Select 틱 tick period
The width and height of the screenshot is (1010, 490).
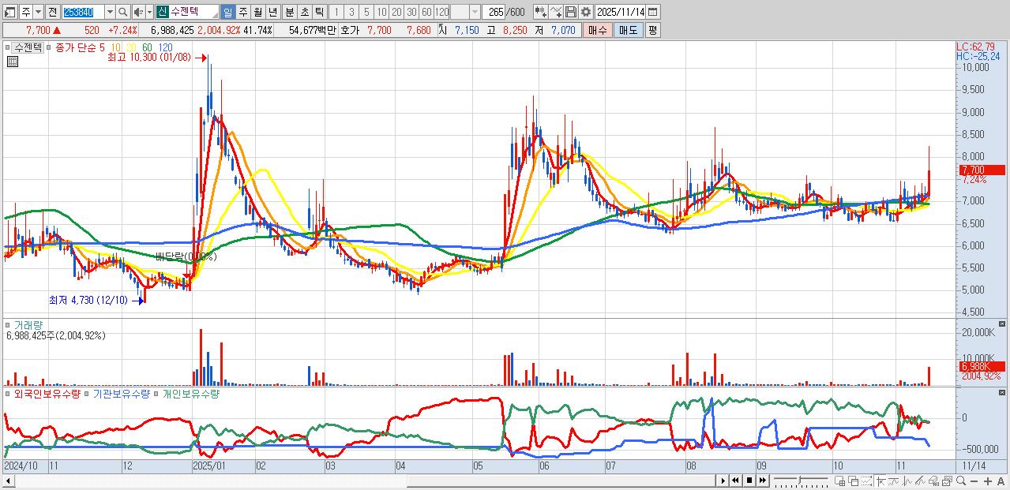[320, 12]
